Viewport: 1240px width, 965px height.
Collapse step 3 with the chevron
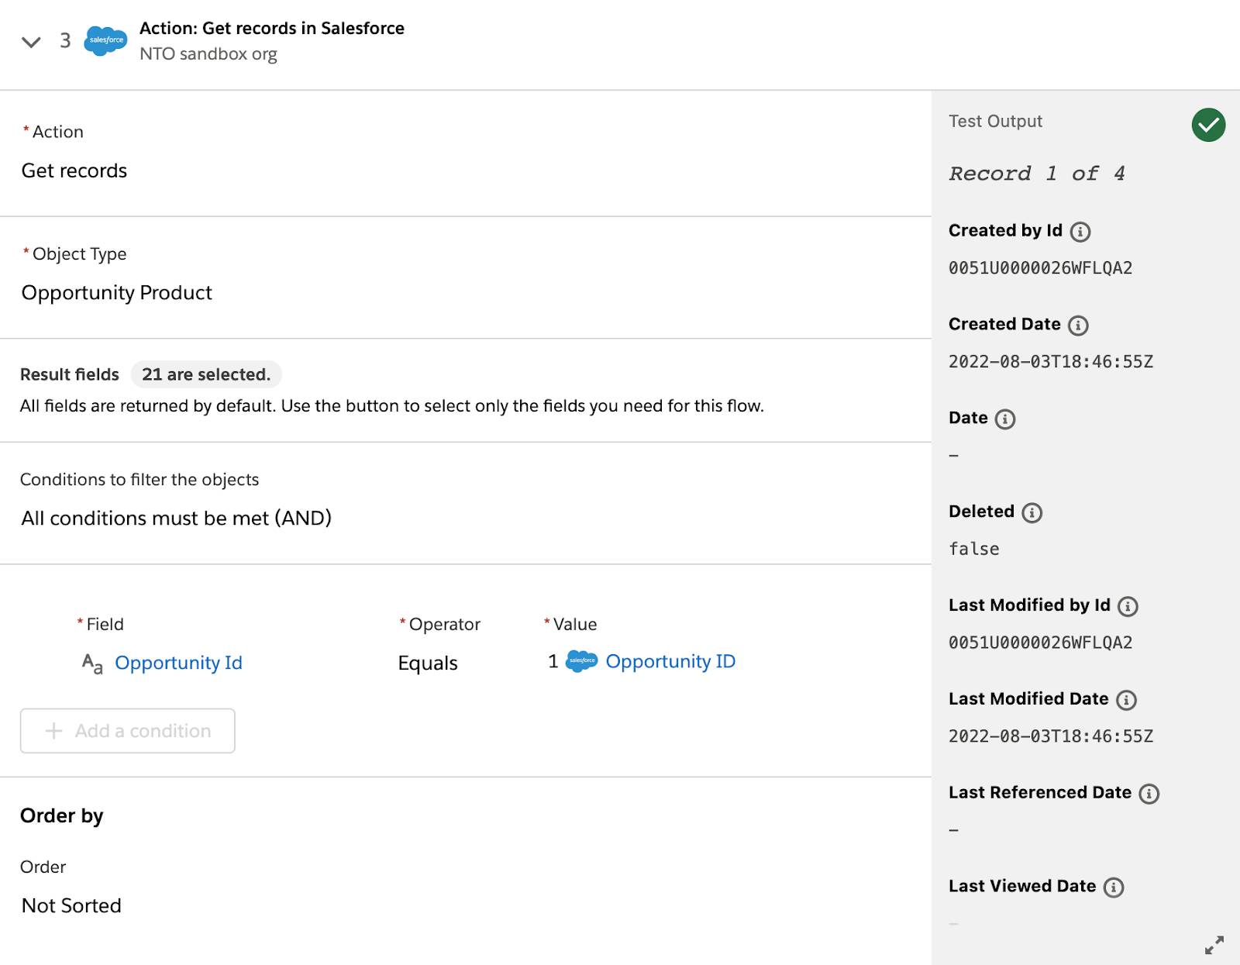click(31, 42)
